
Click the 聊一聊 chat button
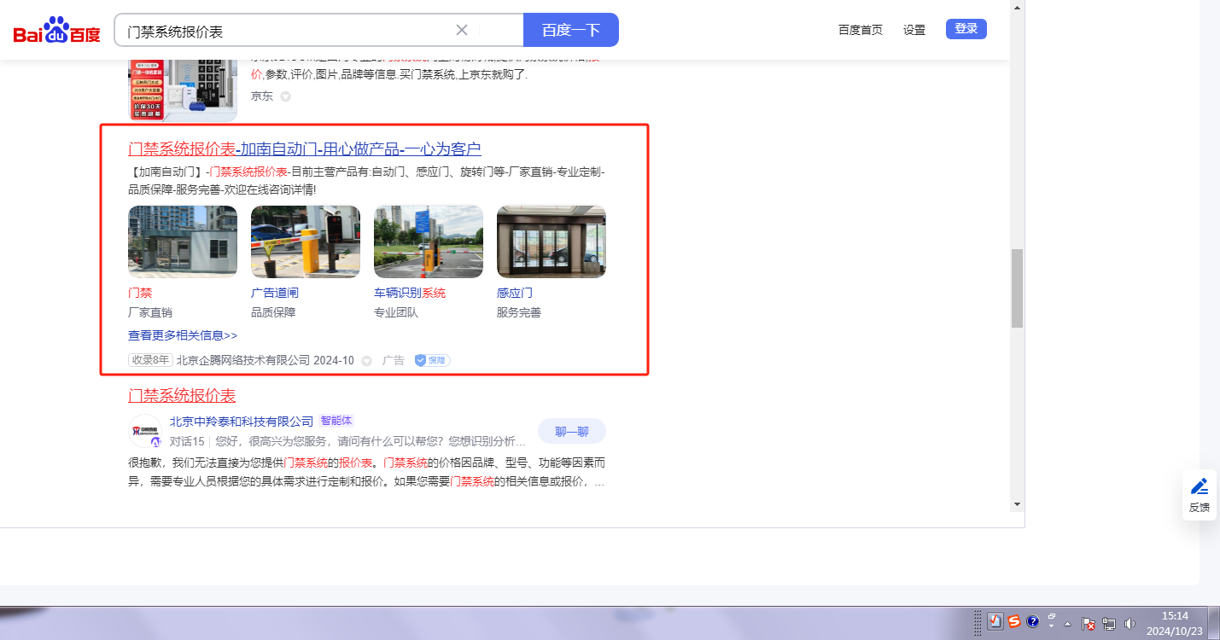572,431
